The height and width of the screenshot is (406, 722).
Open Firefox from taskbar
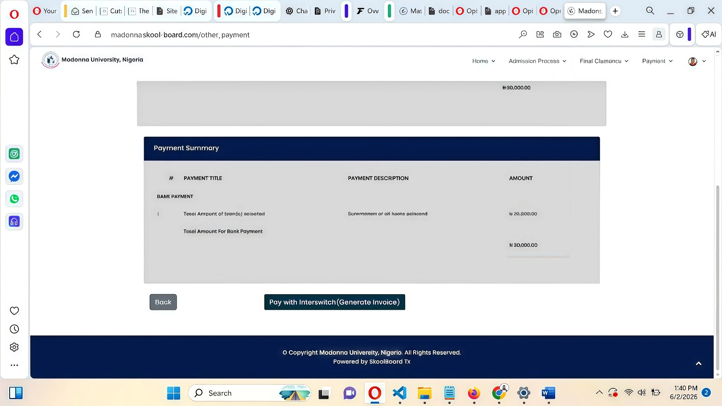click(x=474, y=393)
